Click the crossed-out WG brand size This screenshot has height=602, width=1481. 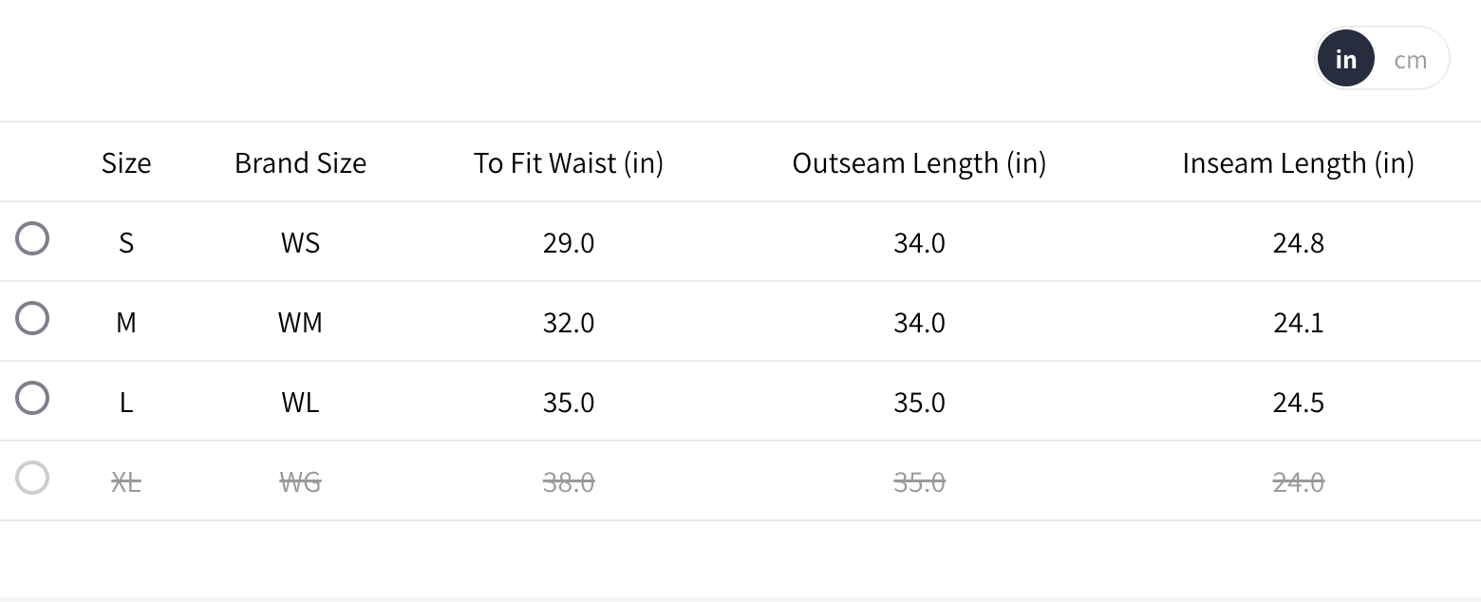tap(300, 482)
